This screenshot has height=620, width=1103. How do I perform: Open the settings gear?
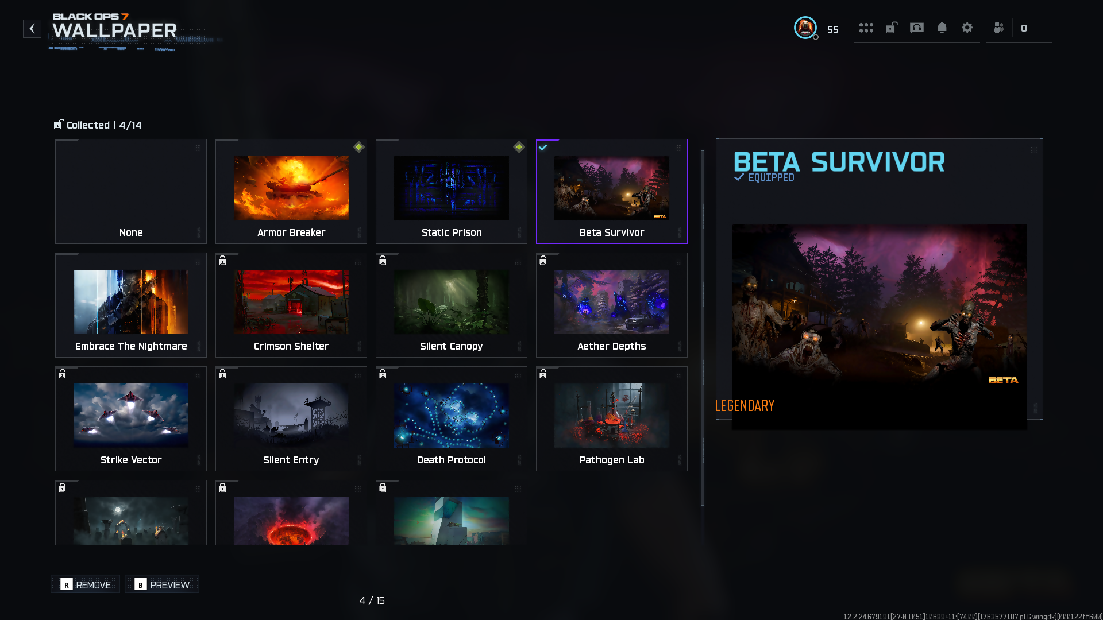click(967, 28)
